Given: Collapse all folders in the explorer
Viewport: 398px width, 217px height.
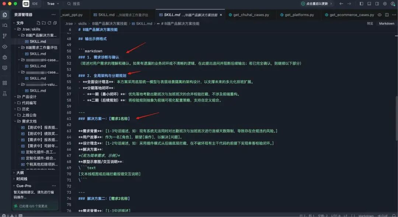Looking at the screenshot, I should (55, 23).
